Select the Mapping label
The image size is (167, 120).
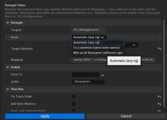tap(17, 60)
